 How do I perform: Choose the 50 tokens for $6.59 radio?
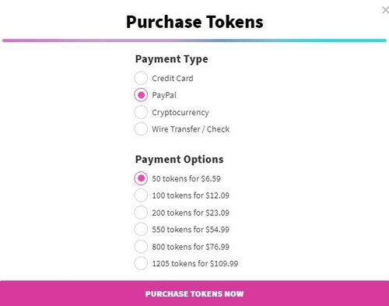coord(141,178)
